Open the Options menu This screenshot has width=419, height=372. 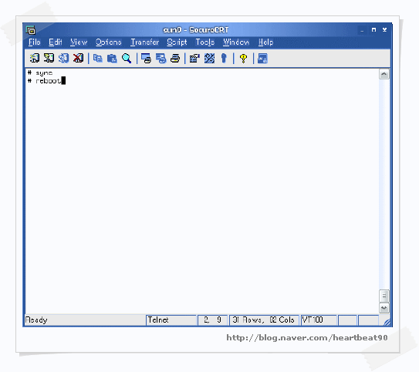pyautogui.click(x=109, y=42)
